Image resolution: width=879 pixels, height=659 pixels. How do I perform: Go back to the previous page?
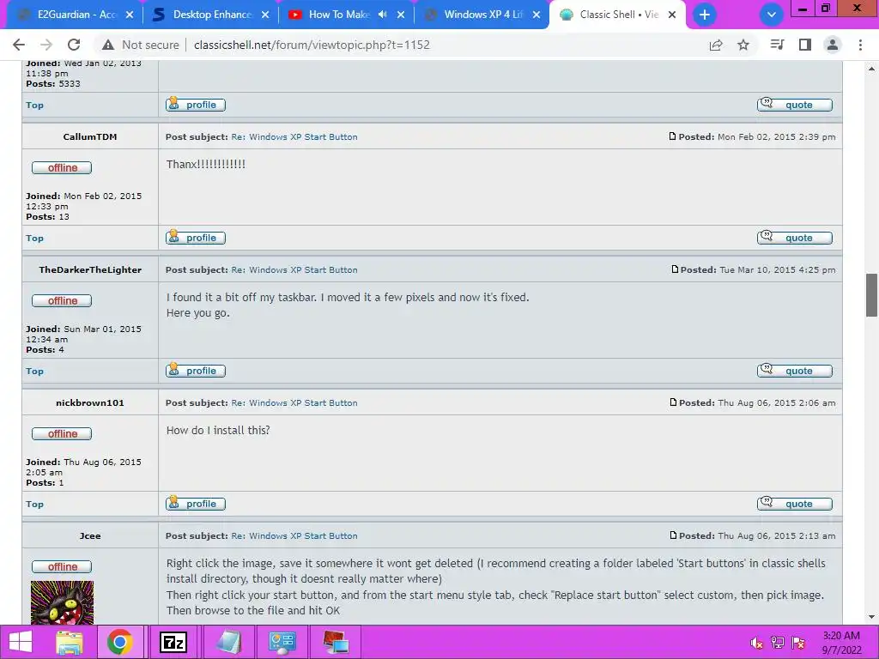[19, 45]
